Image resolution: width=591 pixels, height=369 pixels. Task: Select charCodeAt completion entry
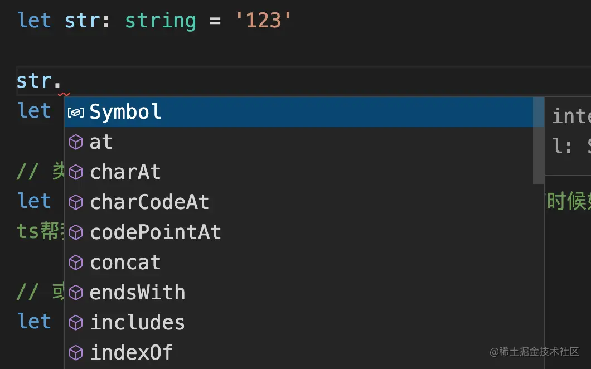pyautogui.click(x=149, y=203)
